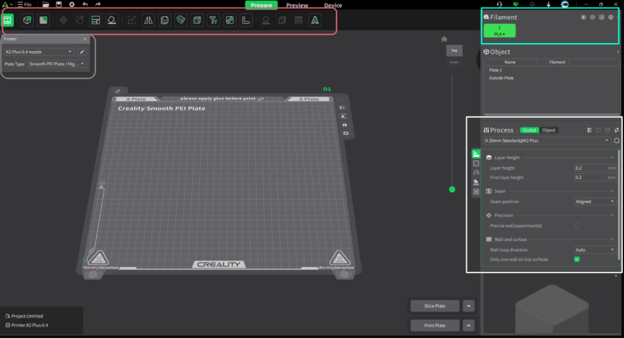Select the Text emboss tool
Viewport: 624px width, 338px height.
(x=213, y=21)
